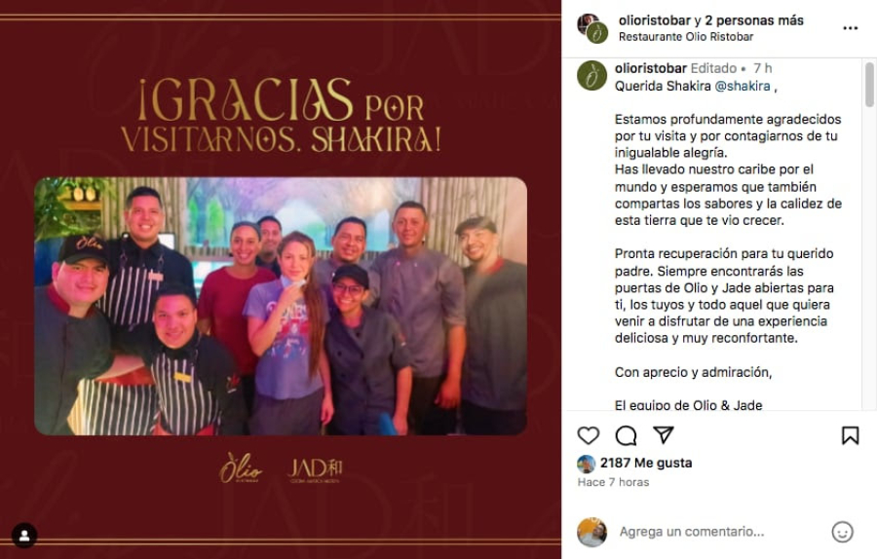Open the liker's small avatar by Me gusta
Image resolution: width=877 pixels, height=559 pixels.
point(587,464)
